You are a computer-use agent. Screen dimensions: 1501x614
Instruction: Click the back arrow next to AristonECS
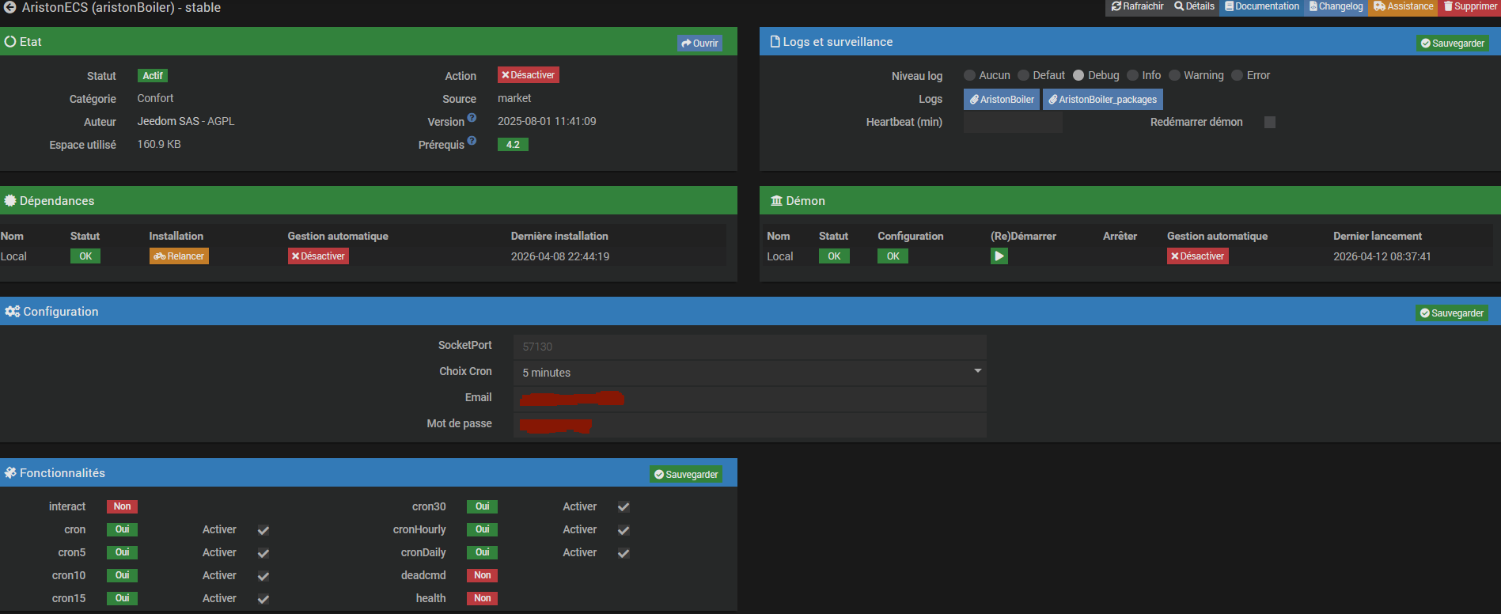(x=9, y=8)
